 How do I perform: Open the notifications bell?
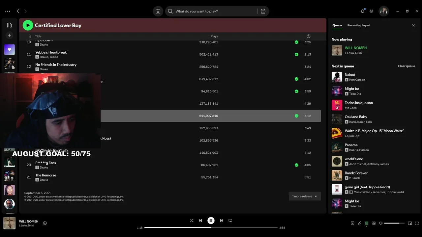pyautogui.click(x=363, y=11)
